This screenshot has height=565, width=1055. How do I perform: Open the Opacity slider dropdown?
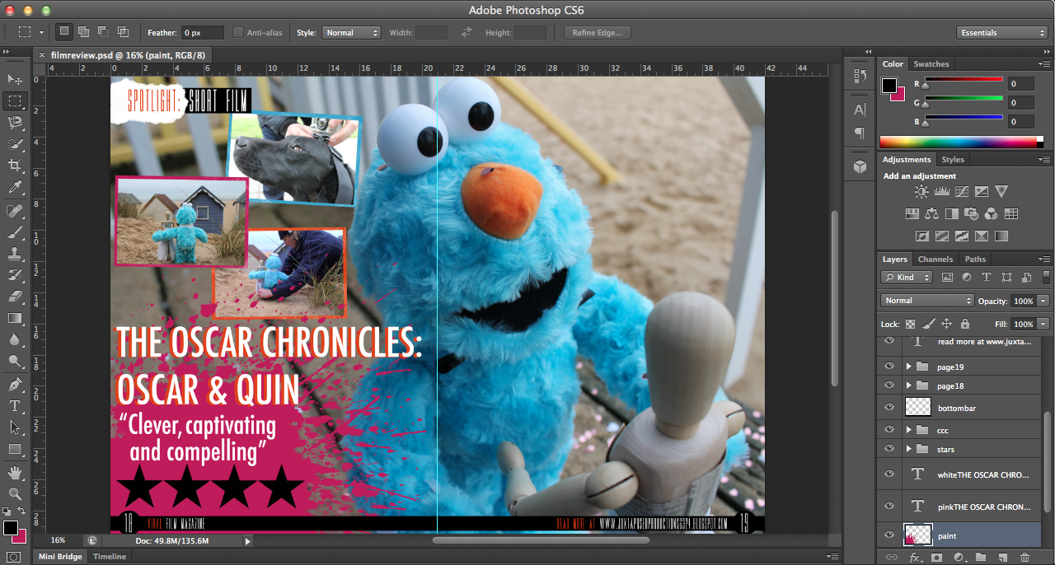click(1043, 301)
